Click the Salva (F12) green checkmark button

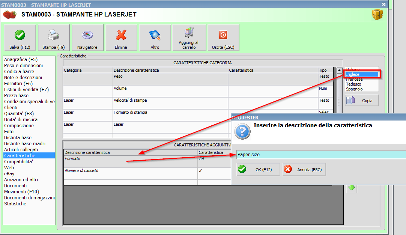coord(20,38)
